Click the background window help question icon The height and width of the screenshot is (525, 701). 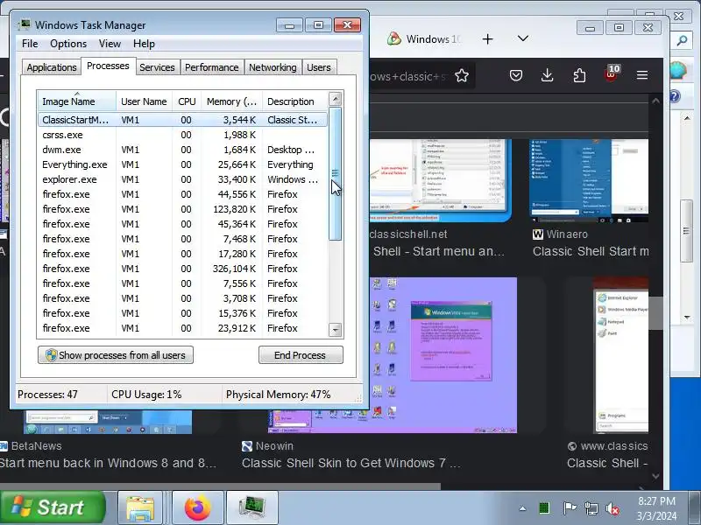point(675,96)
